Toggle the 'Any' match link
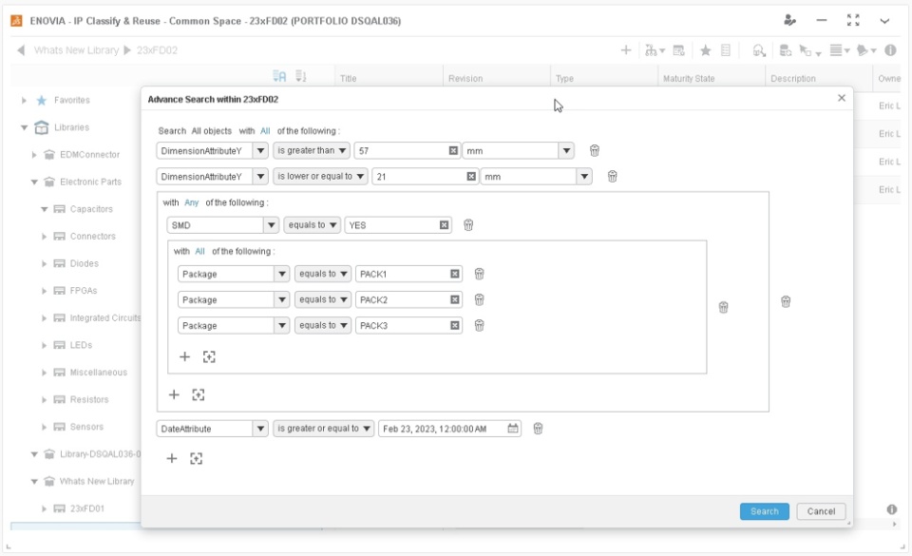Viewport: 912px width, 556px height. tap(191, 202)
